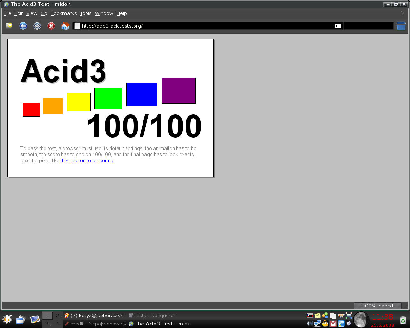The height and width of the screenshot is (328, 410).
Task: Click the 100/100 score text
Action: [144, 127]
